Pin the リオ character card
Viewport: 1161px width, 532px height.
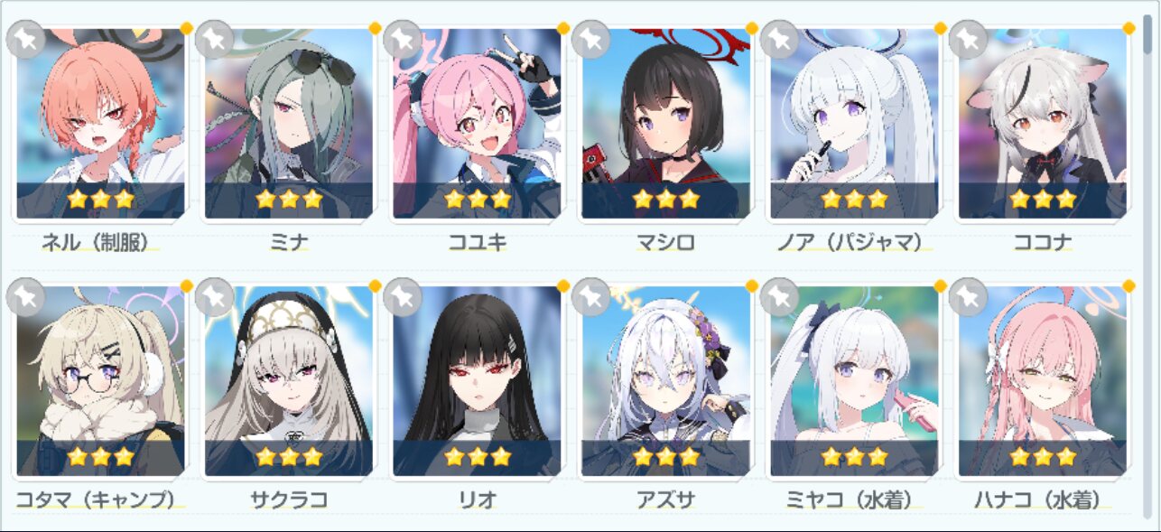(x=402, y=296)
